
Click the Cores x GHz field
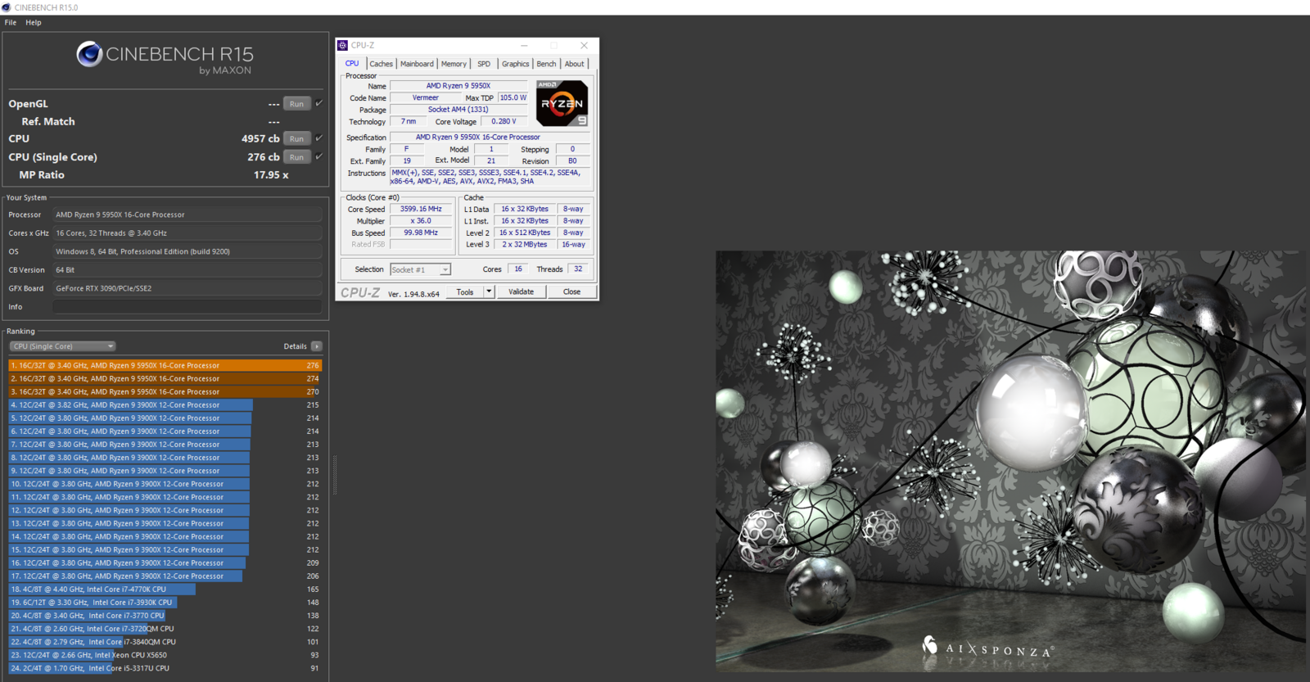coord(187,233)
